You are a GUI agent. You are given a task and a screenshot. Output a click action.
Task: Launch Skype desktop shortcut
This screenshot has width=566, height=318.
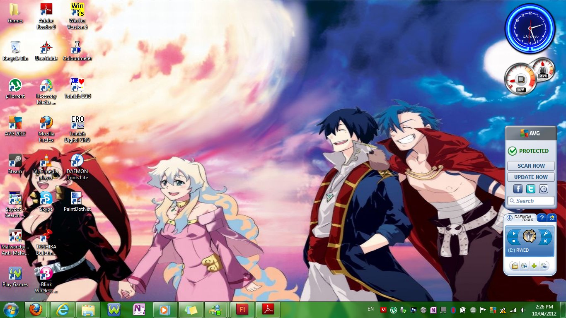pyautogui.click(x=46, y=202)
